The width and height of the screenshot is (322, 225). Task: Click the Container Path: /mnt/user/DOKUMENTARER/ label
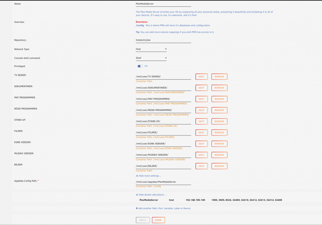(x=160, y=93)
